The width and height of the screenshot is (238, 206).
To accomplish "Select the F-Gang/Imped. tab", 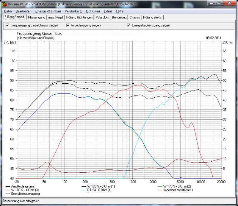I will tap(14, 17).
